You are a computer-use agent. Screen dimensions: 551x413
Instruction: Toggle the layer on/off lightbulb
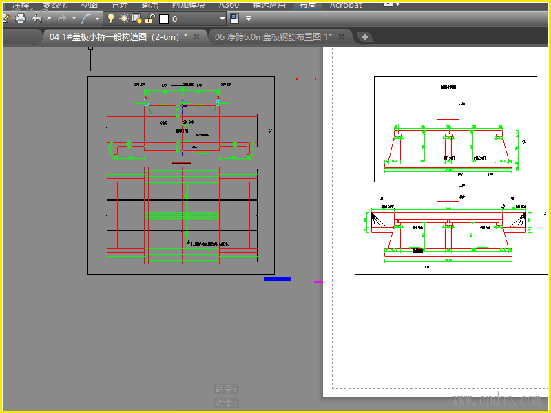tap(110, 19)
